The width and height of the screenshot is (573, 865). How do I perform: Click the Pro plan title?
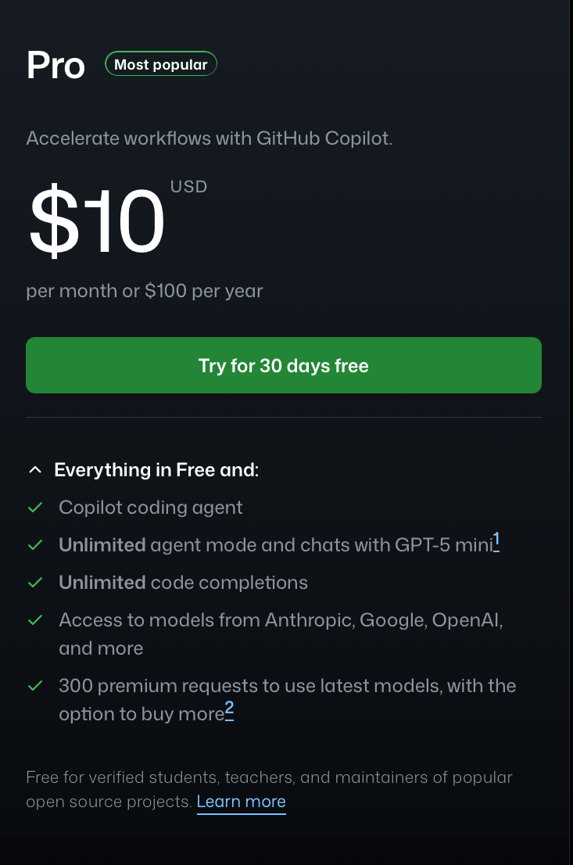click(56, 66)
